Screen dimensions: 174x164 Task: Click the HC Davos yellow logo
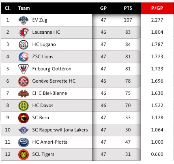click(x=24, y=106)
